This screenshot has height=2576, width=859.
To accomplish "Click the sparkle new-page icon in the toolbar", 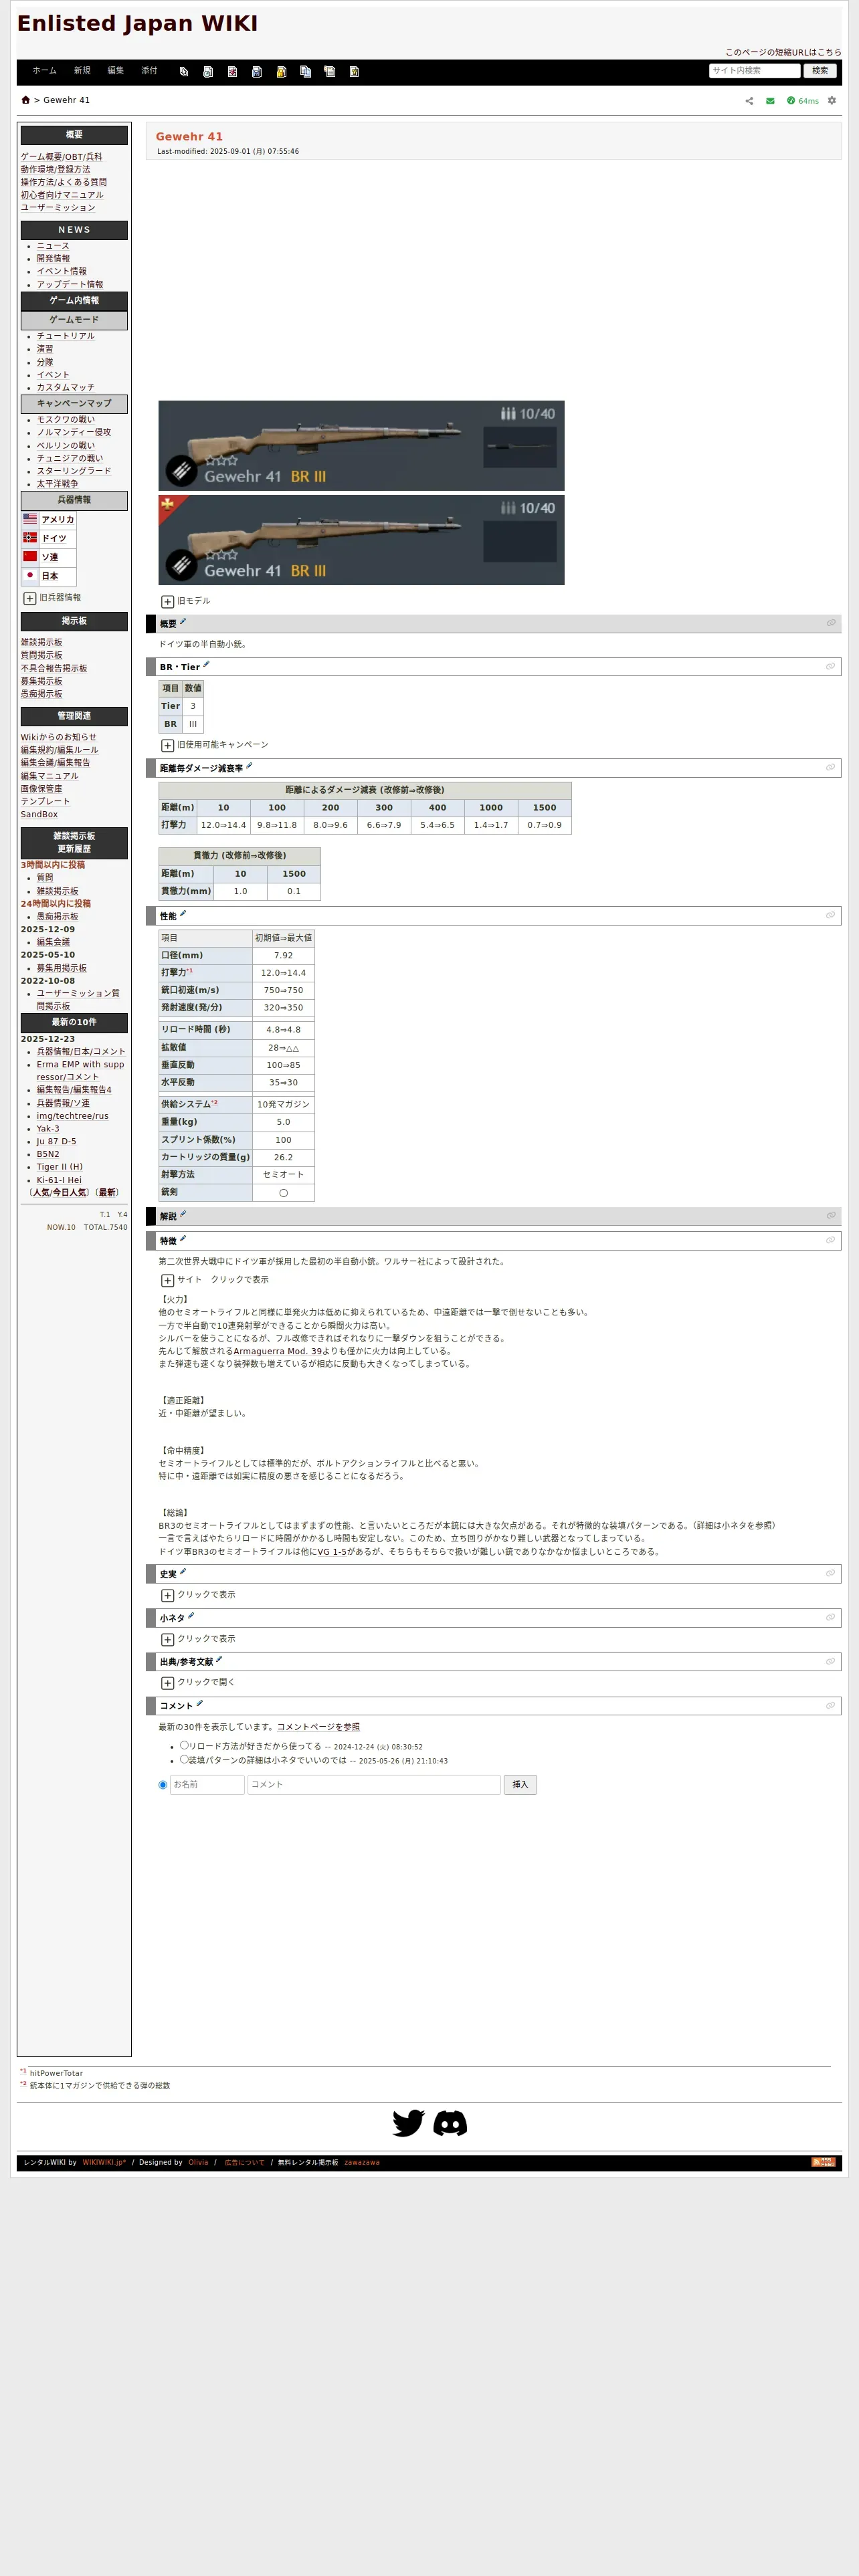I will (329, 72).
